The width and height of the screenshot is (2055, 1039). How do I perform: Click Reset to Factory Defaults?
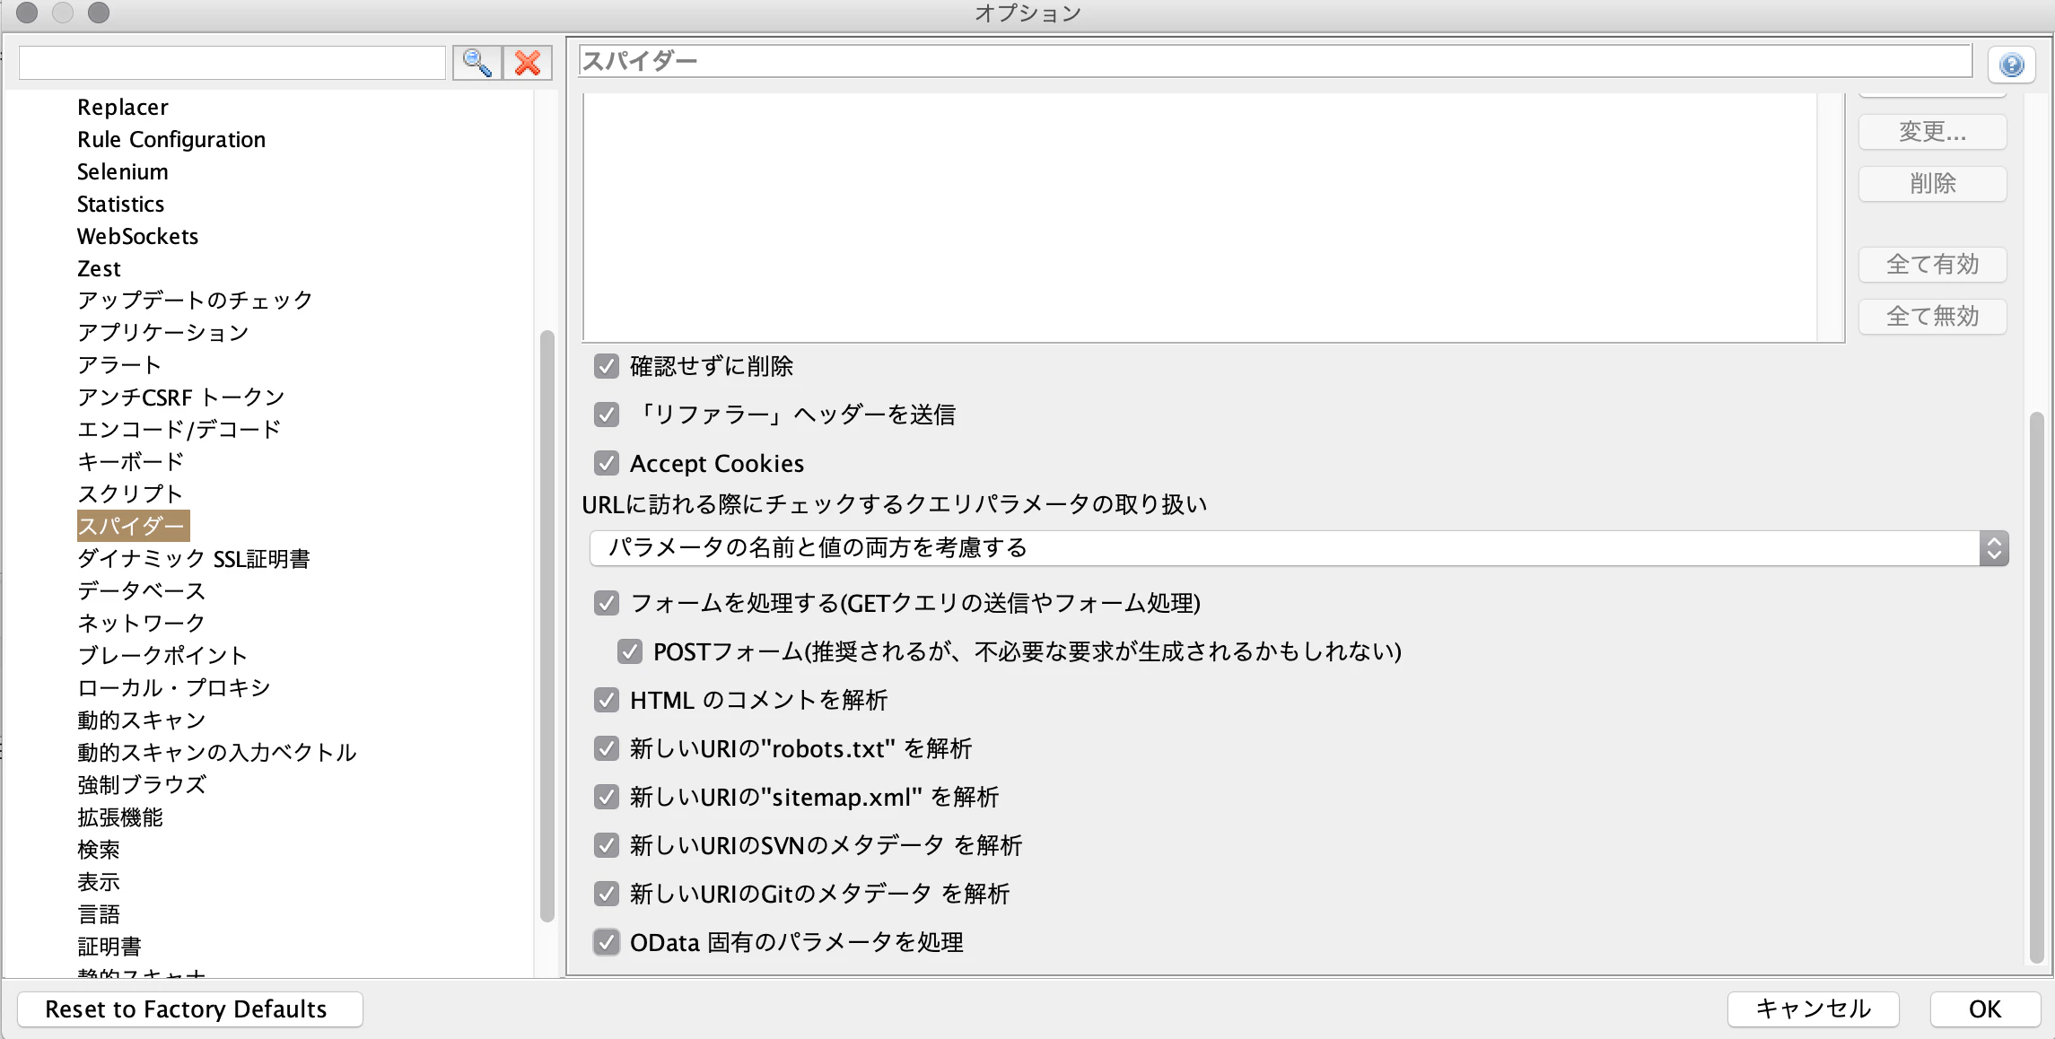click(189, 1009)
